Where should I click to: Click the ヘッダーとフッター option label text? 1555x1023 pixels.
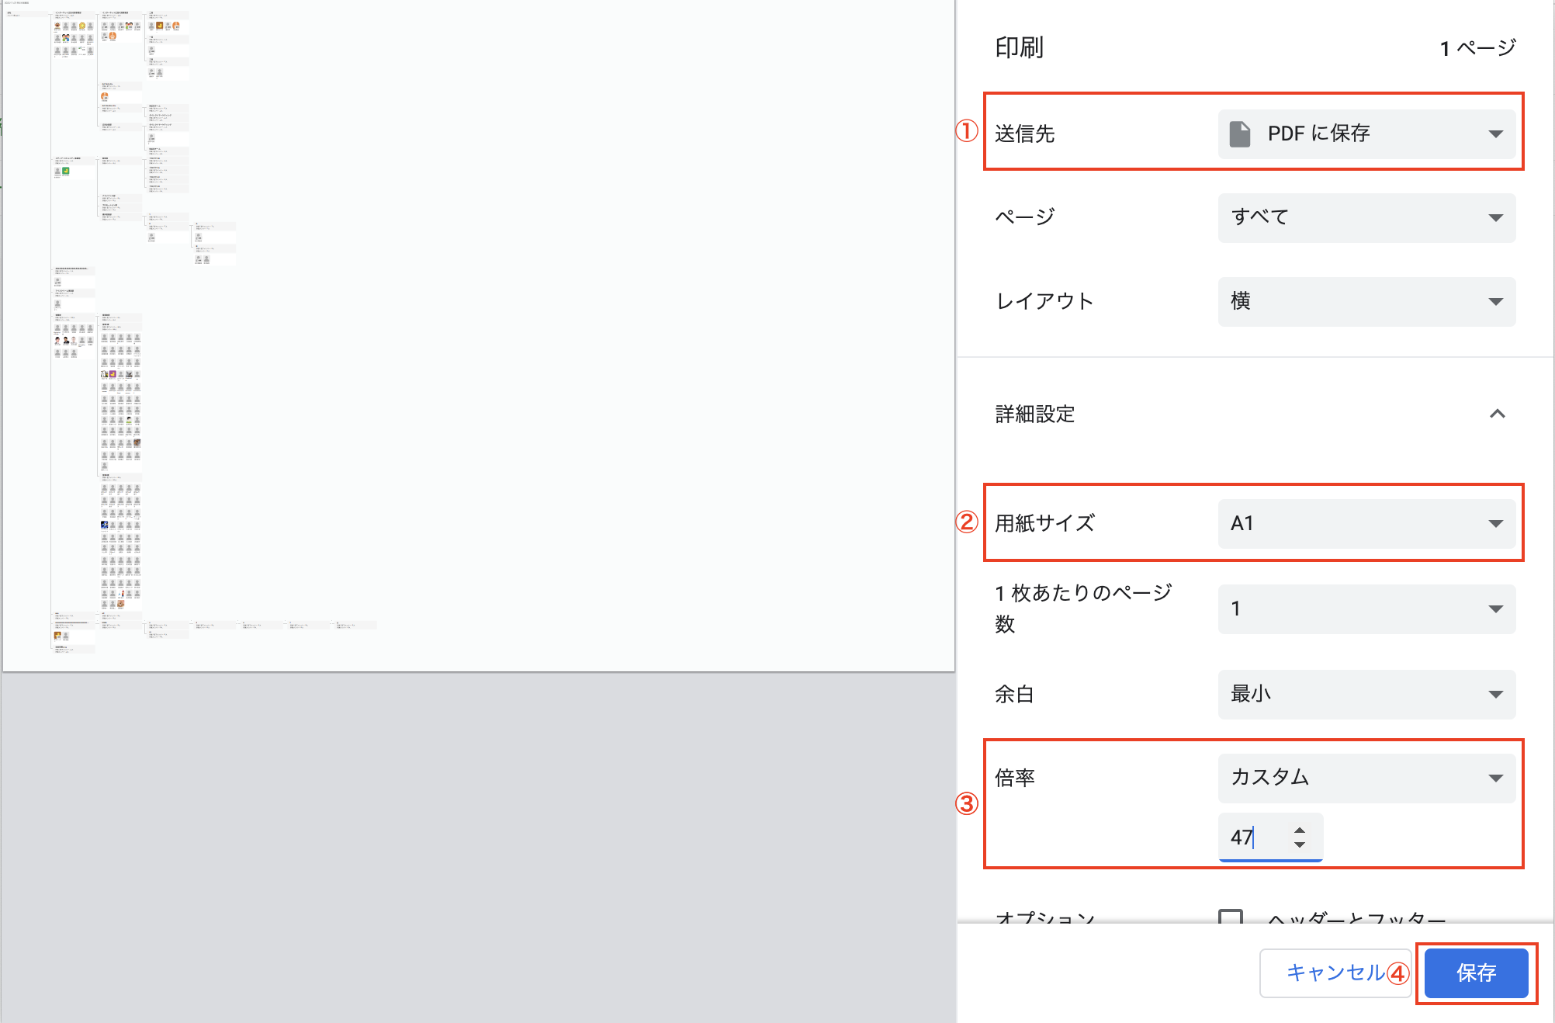point(1356,917)
